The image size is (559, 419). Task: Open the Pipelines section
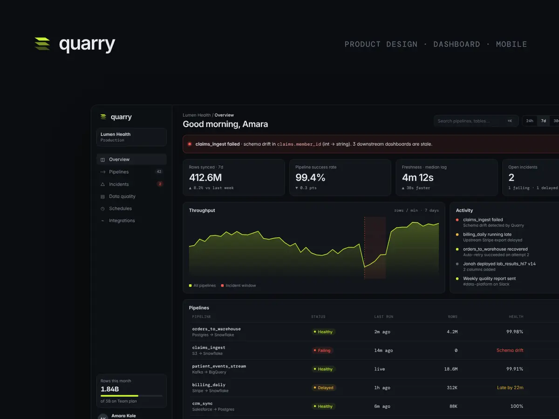tap(131, 172)
